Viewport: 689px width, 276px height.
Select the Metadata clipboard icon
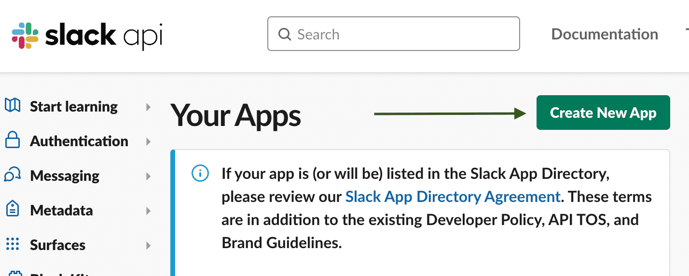12,210
